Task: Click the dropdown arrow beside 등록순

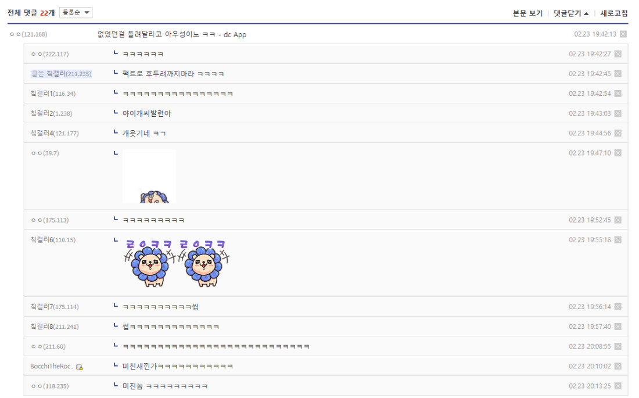Action: click(87, 13)
